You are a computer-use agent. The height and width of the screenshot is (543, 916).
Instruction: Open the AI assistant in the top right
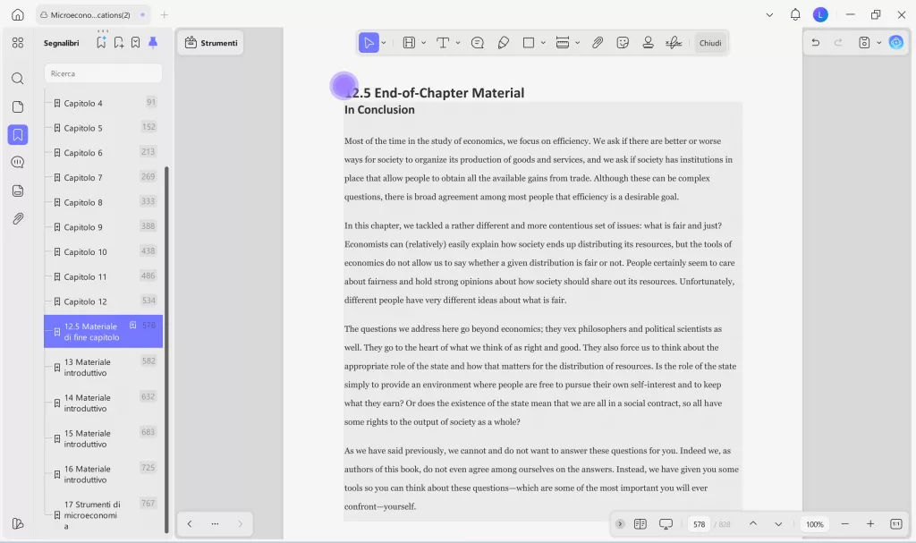[896, 42]
